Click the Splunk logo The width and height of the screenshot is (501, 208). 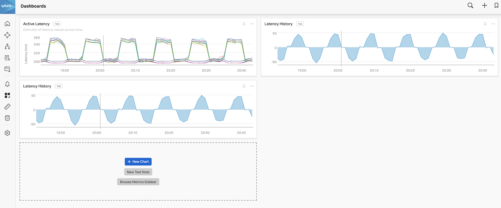(8, 6)
